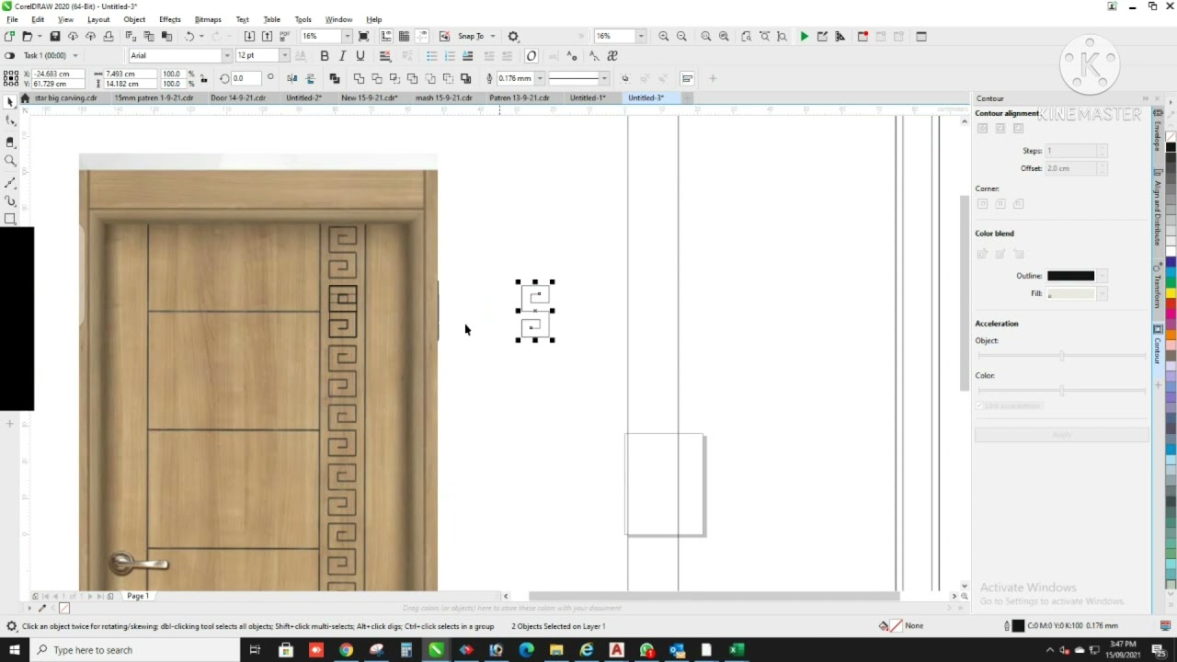
Task: Click the Undo arrow icon
Action: tap(189, 37)
